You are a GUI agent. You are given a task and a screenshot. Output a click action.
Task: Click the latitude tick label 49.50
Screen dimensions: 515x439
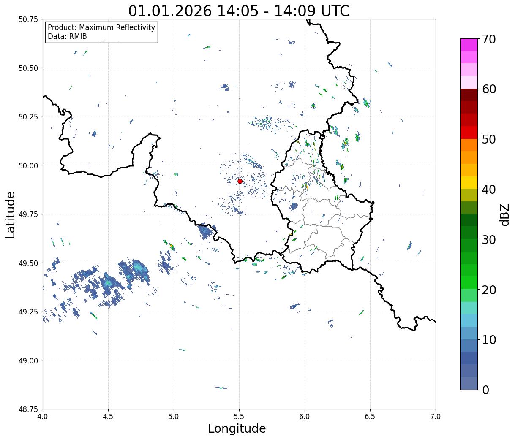point(28,263)
